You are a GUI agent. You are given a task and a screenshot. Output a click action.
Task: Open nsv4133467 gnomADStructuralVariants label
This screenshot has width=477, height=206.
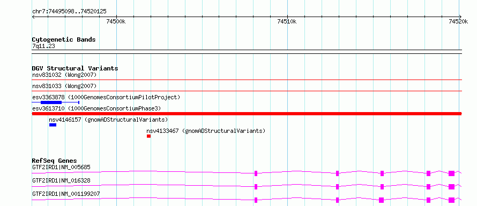click(x=206, y=131)
